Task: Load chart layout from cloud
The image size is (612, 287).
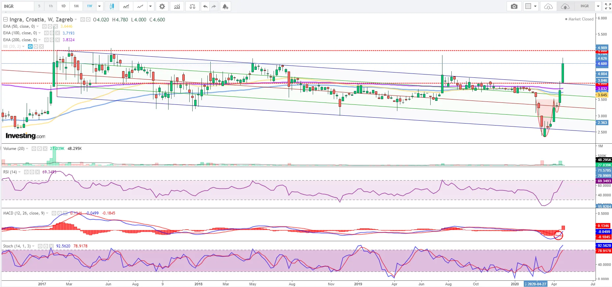Action: point(548,6)
